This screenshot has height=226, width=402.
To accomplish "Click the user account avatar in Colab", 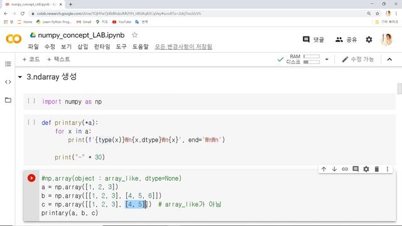I will coord(387,40).
